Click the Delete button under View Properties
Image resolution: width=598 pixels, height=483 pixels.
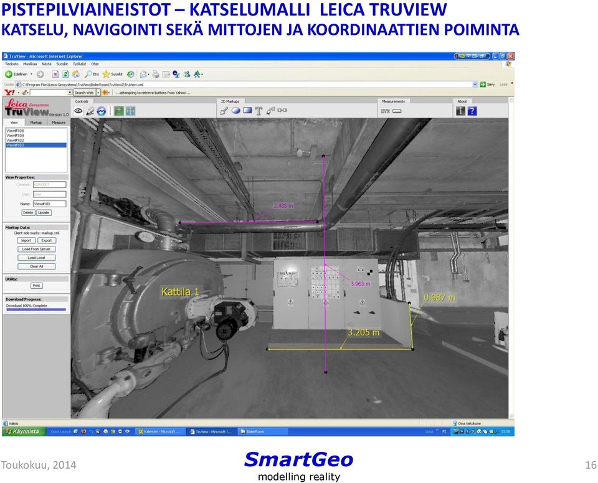point(28,213)
